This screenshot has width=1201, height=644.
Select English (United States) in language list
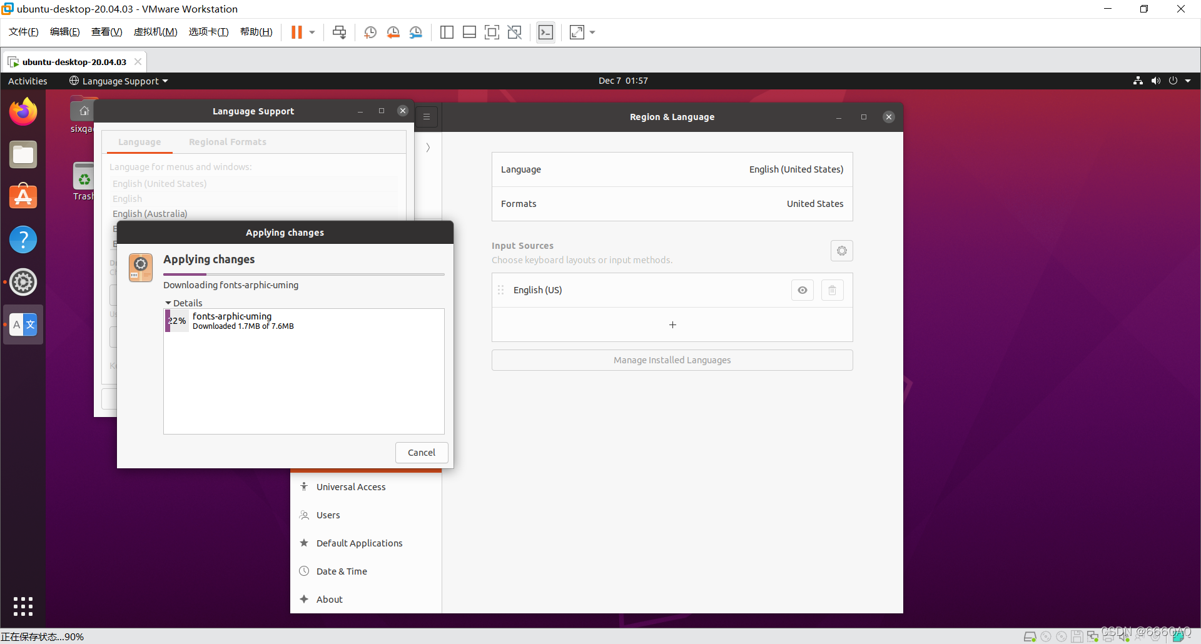tap(253, 184)
